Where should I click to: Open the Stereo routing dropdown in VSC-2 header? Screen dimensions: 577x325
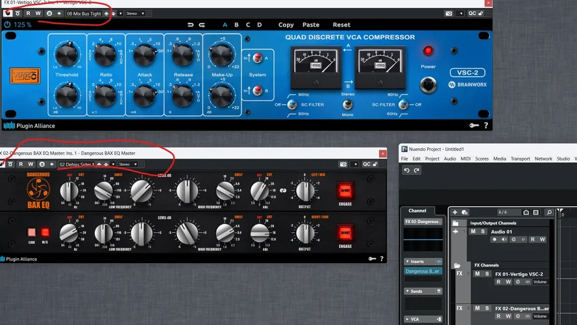[x=135, y=14]
